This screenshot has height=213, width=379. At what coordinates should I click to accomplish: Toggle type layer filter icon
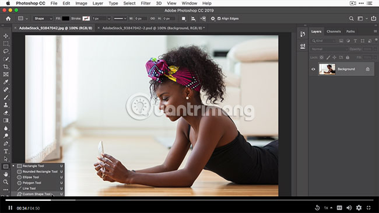click(355, 41)
